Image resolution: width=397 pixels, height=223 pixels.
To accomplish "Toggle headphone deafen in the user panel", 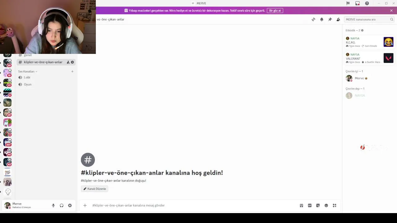I will (61, 205).
